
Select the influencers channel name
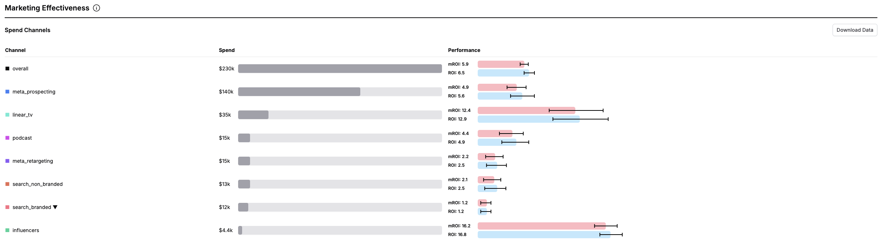(x=26, y=230)
